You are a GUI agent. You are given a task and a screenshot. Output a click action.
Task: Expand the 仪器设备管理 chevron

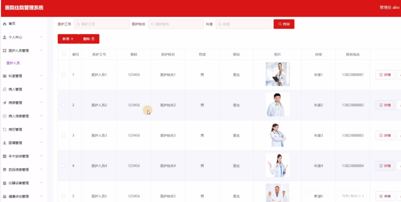pyautogui.click(x=41, y=183)
